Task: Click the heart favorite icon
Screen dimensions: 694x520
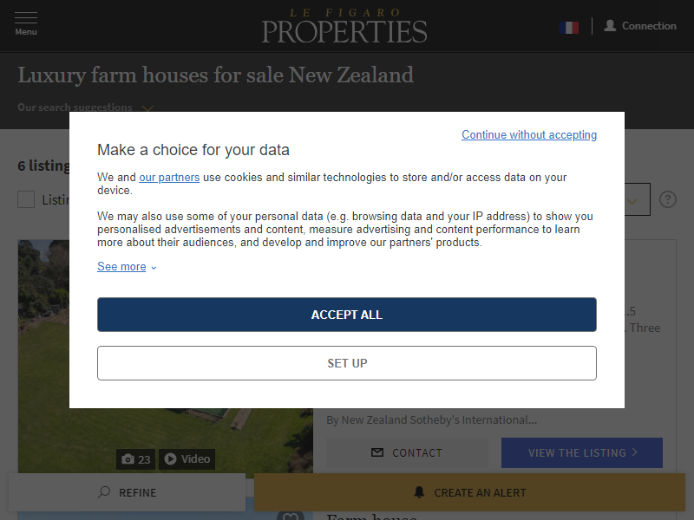Action: point(291,517)
